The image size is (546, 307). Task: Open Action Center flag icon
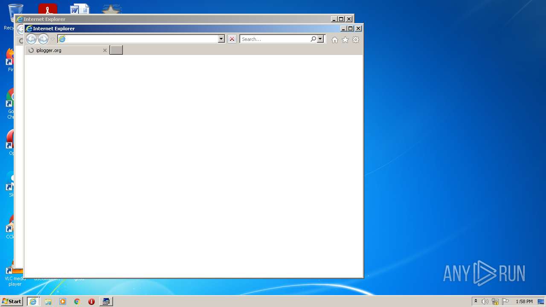click(505, 301)
